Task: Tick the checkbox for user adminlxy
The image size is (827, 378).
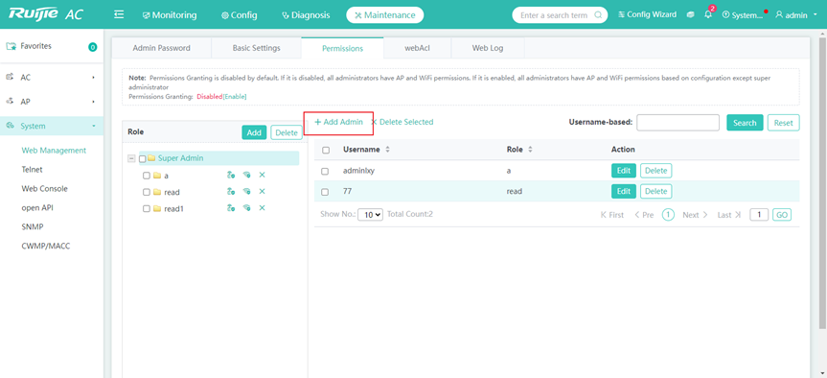Action: (x=325, y=171)
